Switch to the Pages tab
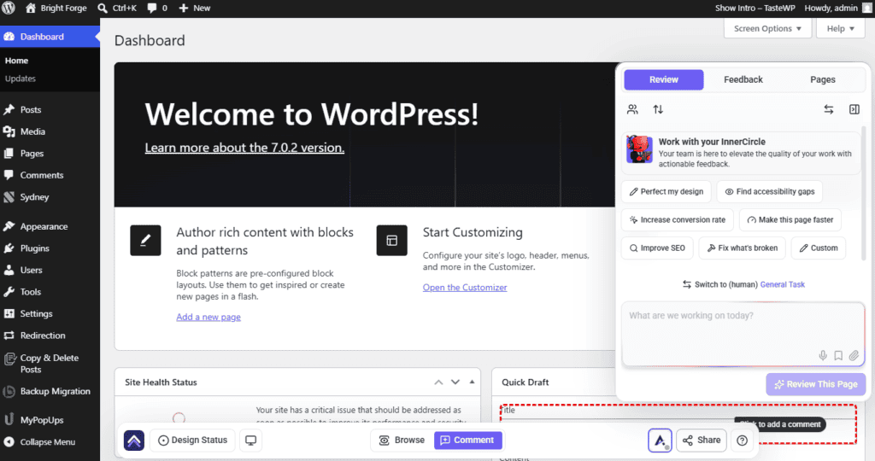The height and width of the screenshot is (461, 875). click(x=823, y=79)
